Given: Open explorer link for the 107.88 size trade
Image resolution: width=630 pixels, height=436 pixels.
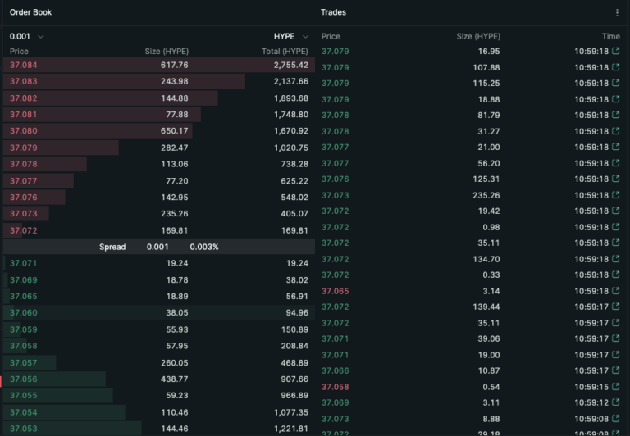Looking at the screenshot, I should (616, 67).
